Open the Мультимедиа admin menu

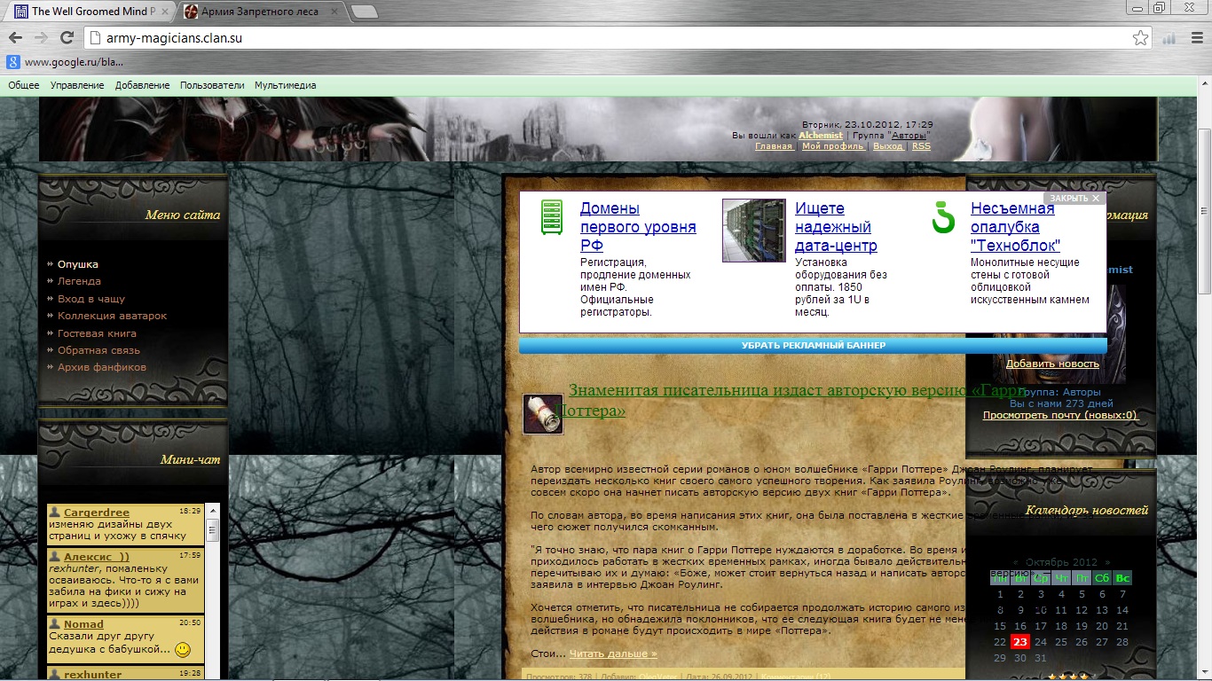coord(285,85)
